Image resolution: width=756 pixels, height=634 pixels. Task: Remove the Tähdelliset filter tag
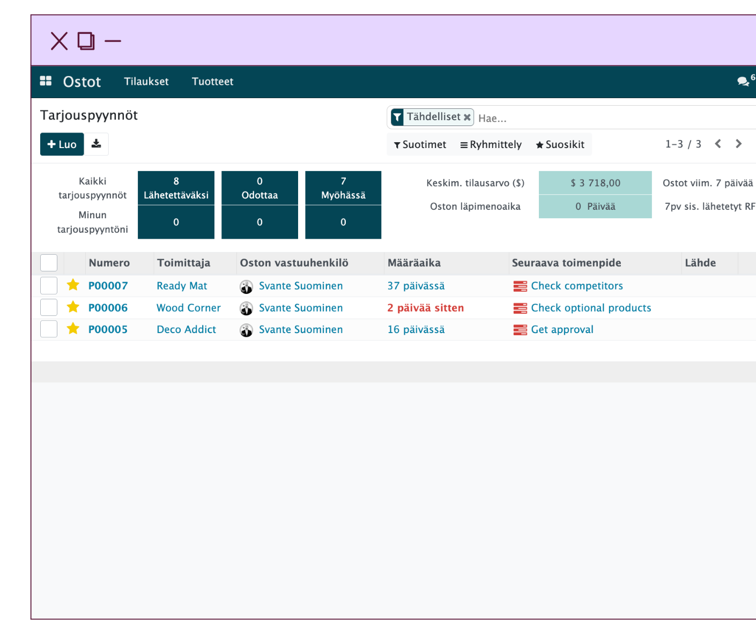click(x=467, y=117)
